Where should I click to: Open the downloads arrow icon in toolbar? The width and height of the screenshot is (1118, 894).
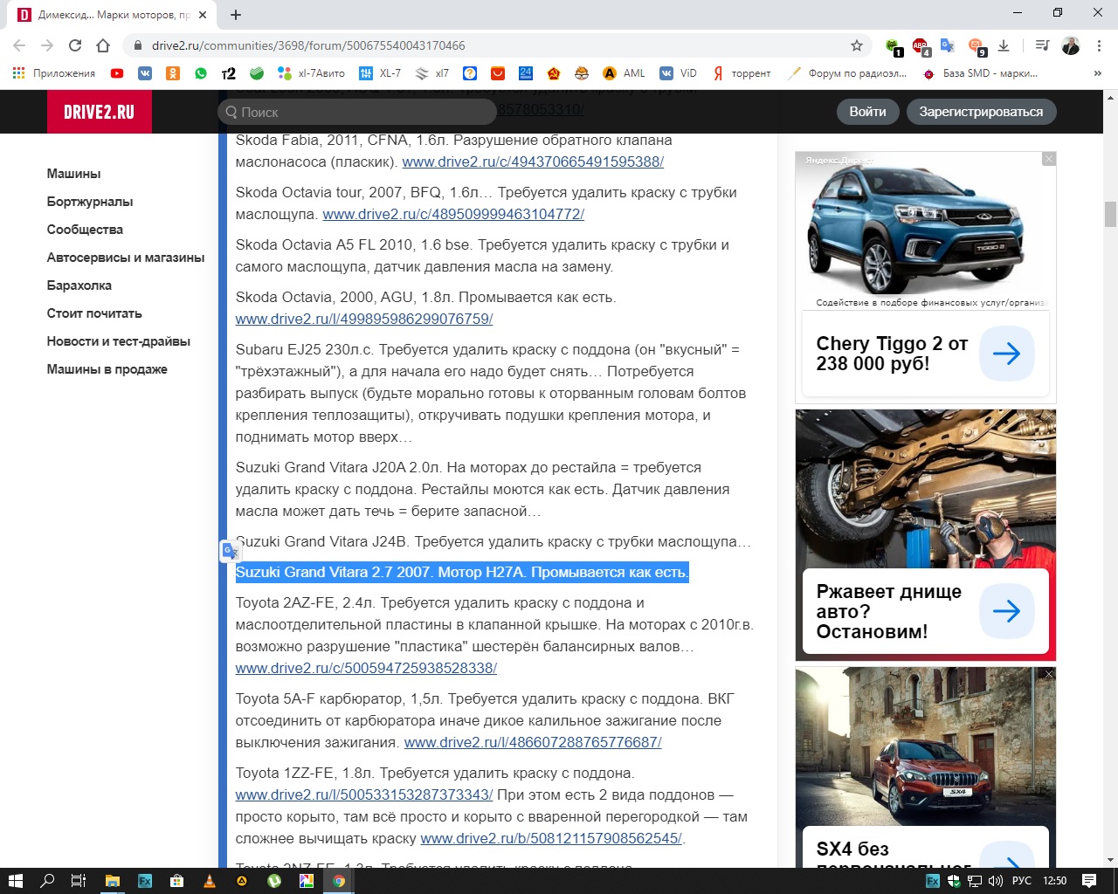pyautogui.click(x=1004, y=45)
